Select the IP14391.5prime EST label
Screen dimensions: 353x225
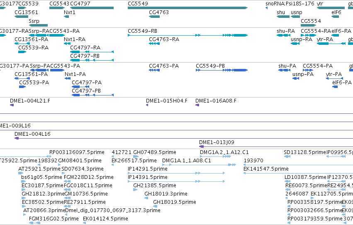pyautogui.click(x=147, y=177)
